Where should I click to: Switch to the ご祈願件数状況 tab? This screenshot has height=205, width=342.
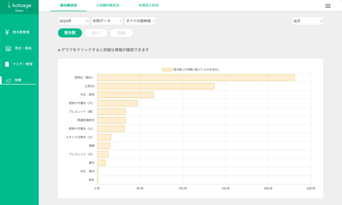tap(108, 5)
